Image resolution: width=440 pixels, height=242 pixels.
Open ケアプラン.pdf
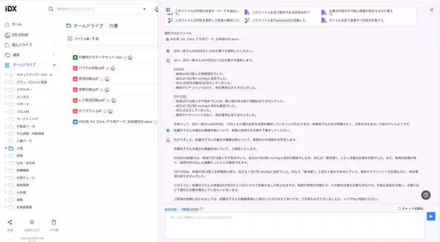pos(90,111)
